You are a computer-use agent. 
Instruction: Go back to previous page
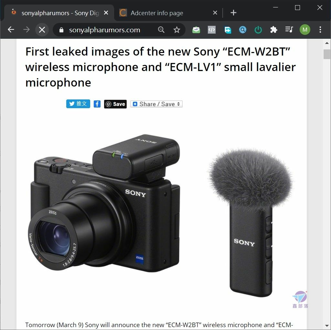[11, 30]
